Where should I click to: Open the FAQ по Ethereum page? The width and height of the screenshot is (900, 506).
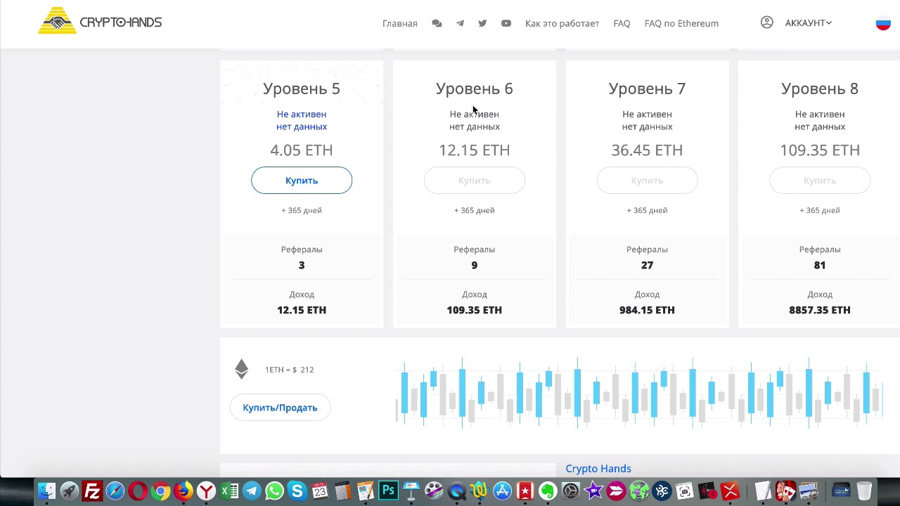point(681,23)
